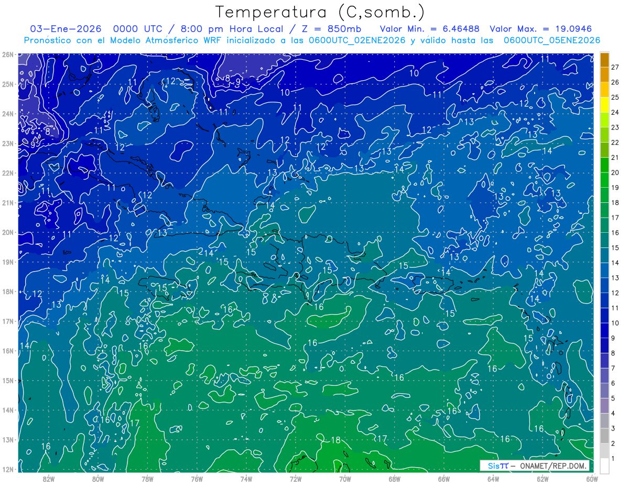629x486 pixels.
Task: Click the legend value 25
Action: coord(615,97)
